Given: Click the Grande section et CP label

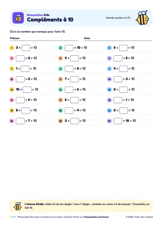Looking at the screenshot, I should (118, 18).
